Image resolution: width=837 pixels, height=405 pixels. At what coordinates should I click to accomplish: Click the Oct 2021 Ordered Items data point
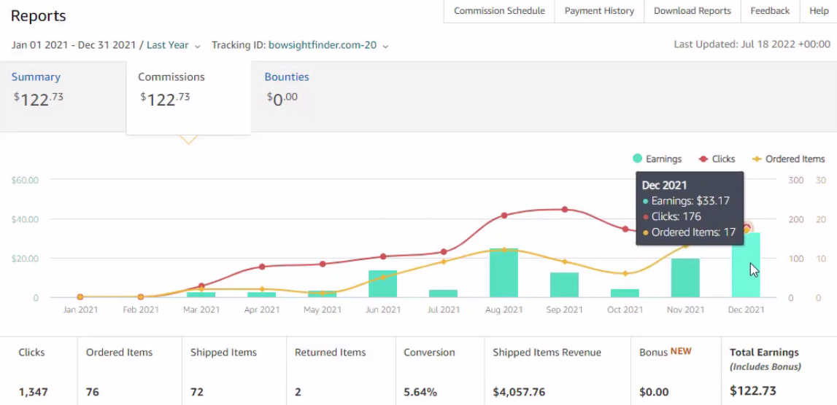pos(625,273)
